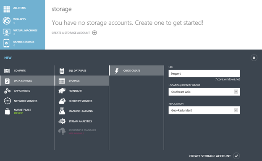The width and height of the screenshot is (262, 161).
Task: Open Mobile Services in the sidebar
Action: [x=22, y=43]
